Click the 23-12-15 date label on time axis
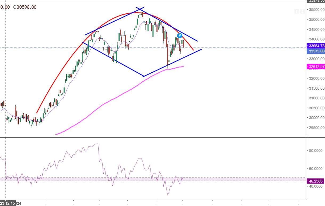 9,203
